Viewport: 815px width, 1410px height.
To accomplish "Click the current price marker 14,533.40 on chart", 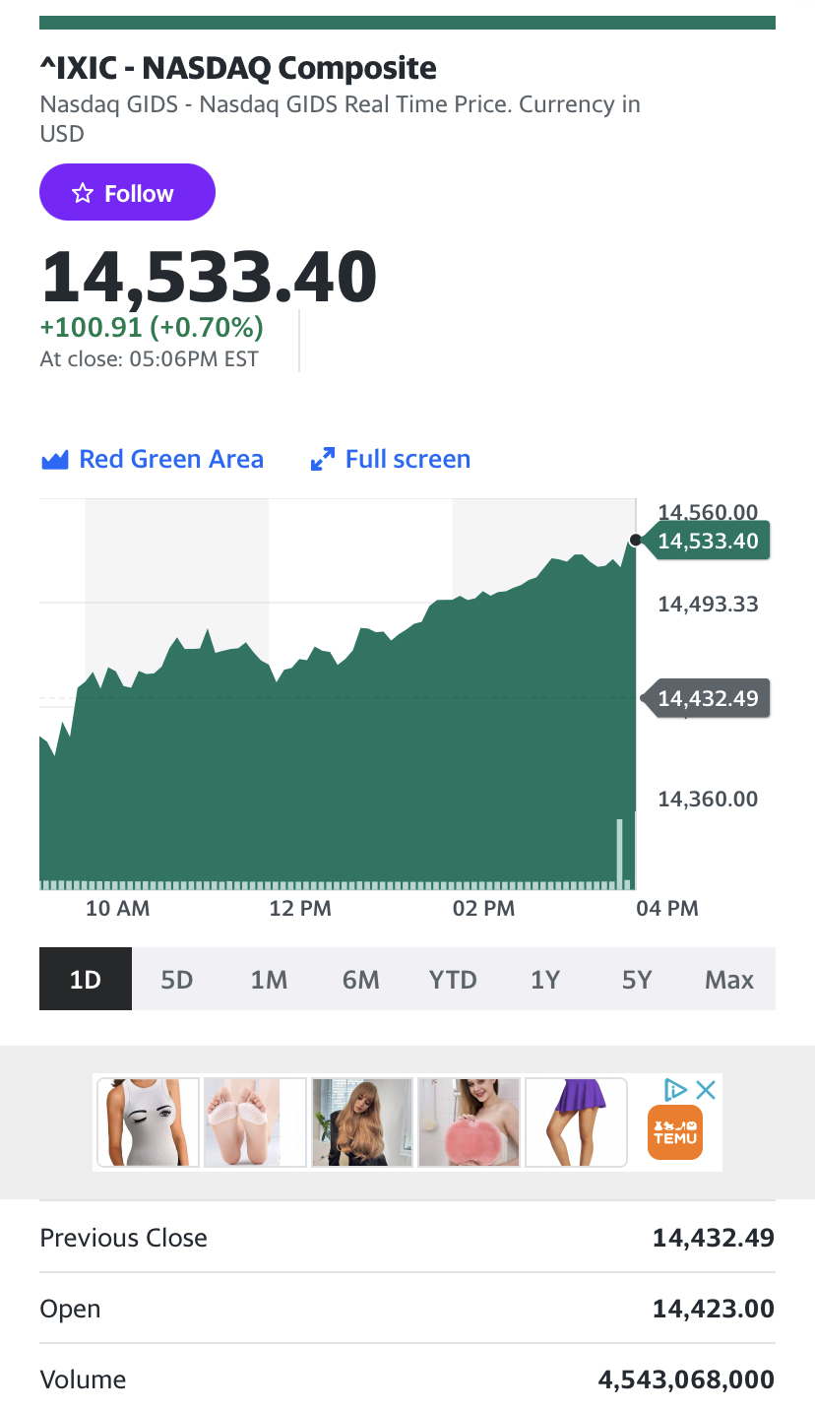I will coord(707,541).
